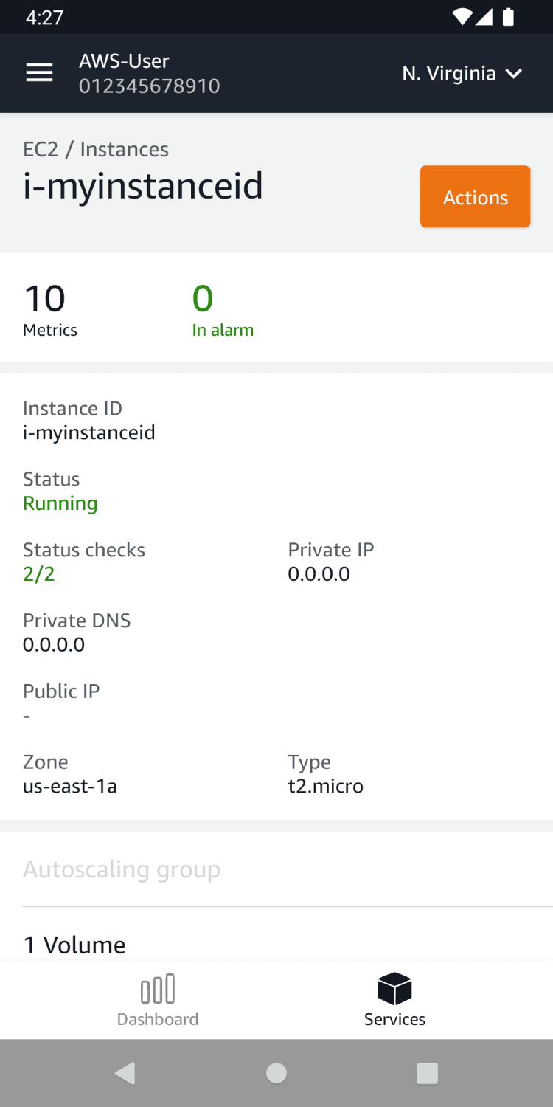Open the N. Virginia region selector
The image size is (553, 1107).
click(448, 73)
